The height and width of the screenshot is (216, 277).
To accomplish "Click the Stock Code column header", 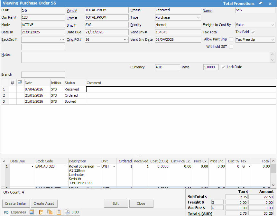I will pos(51,161).
